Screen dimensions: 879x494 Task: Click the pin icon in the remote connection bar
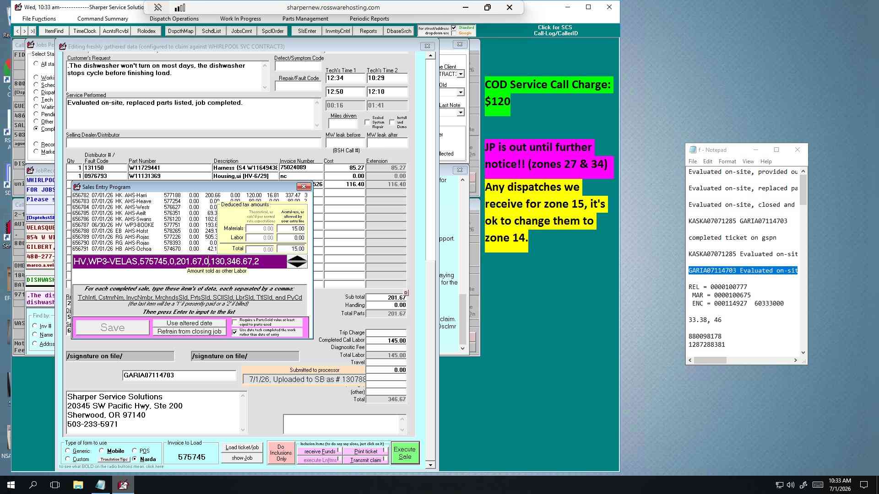pos(157,7)
